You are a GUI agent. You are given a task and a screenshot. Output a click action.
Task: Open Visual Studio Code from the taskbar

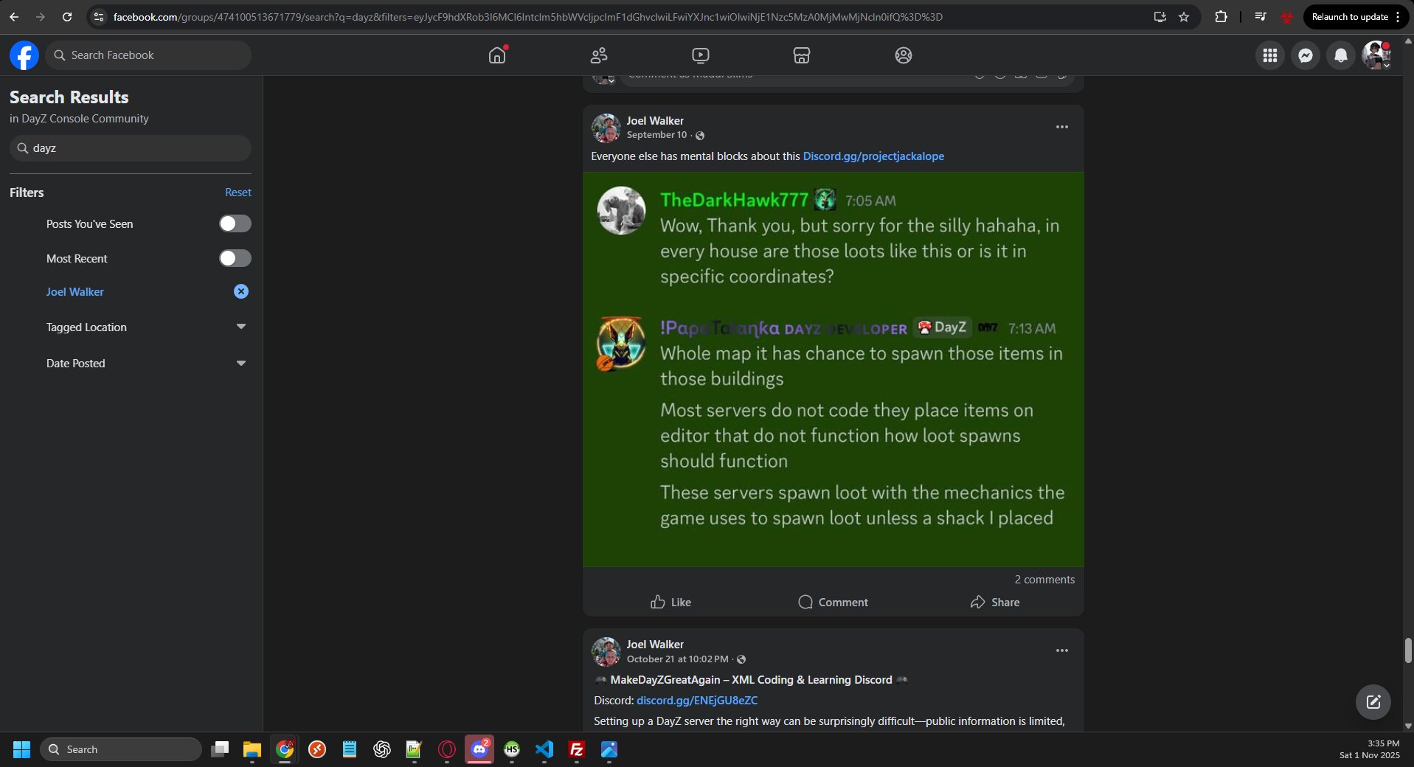[544, 749]
